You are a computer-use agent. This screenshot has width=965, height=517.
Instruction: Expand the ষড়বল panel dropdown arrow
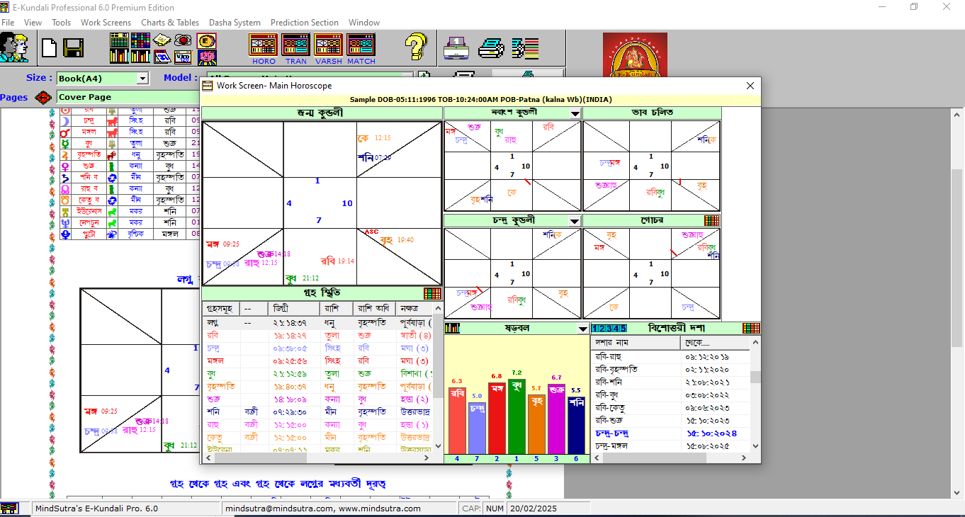pos(582,329)
